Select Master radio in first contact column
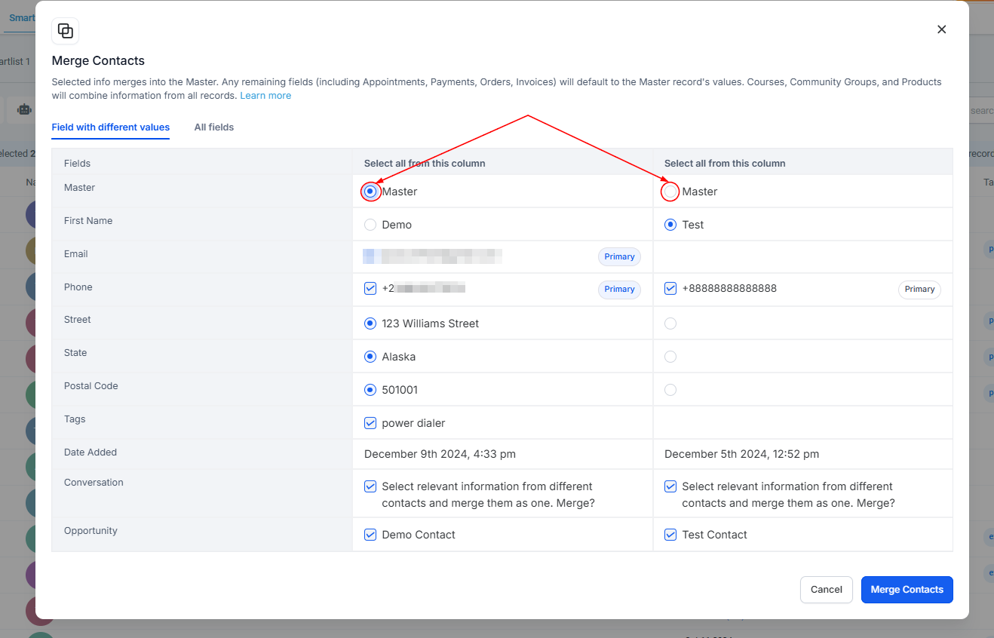Image resolution: width=994 pixels, height=638 pixels. pyautogui.click(x=370, y=192)
